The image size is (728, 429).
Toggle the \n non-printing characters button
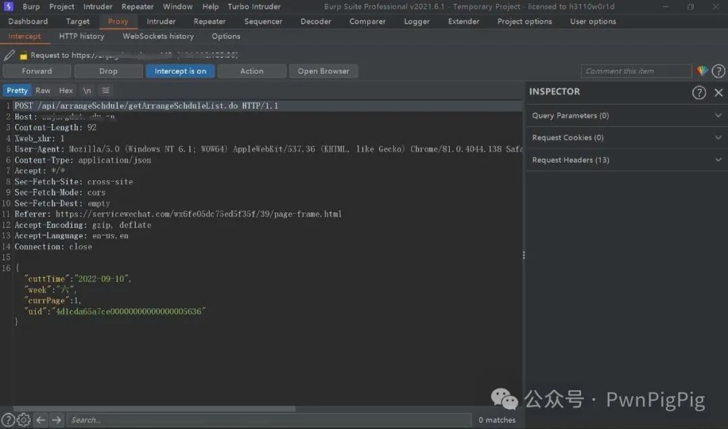tap(87, 90)
